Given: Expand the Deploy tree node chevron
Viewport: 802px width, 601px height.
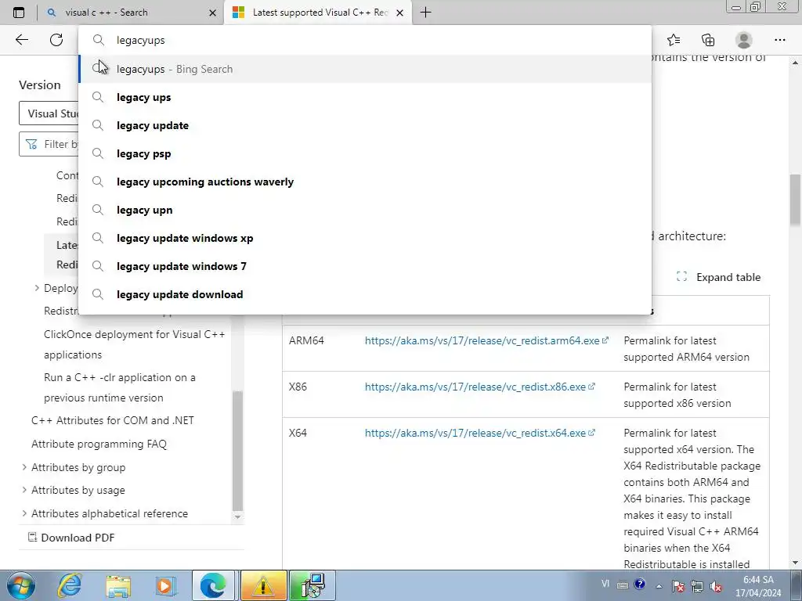Looking at the screenshot, I should 37,288.
